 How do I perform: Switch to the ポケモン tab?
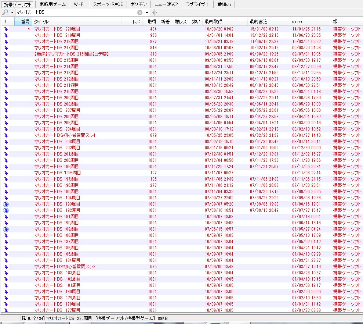pyautogui.click(x=139, y=4)
